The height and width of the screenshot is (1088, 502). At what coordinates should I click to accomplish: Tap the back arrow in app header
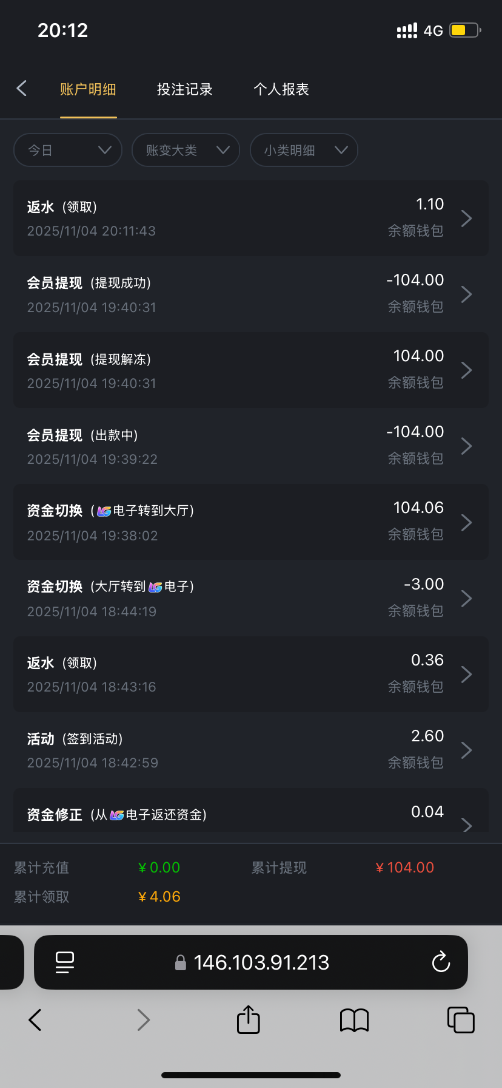(x=22, y=89)
